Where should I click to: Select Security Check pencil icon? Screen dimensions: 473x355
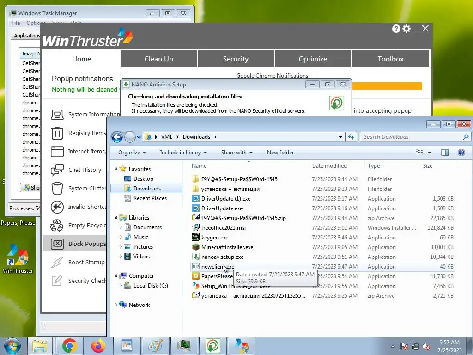(x=57, y=281)
